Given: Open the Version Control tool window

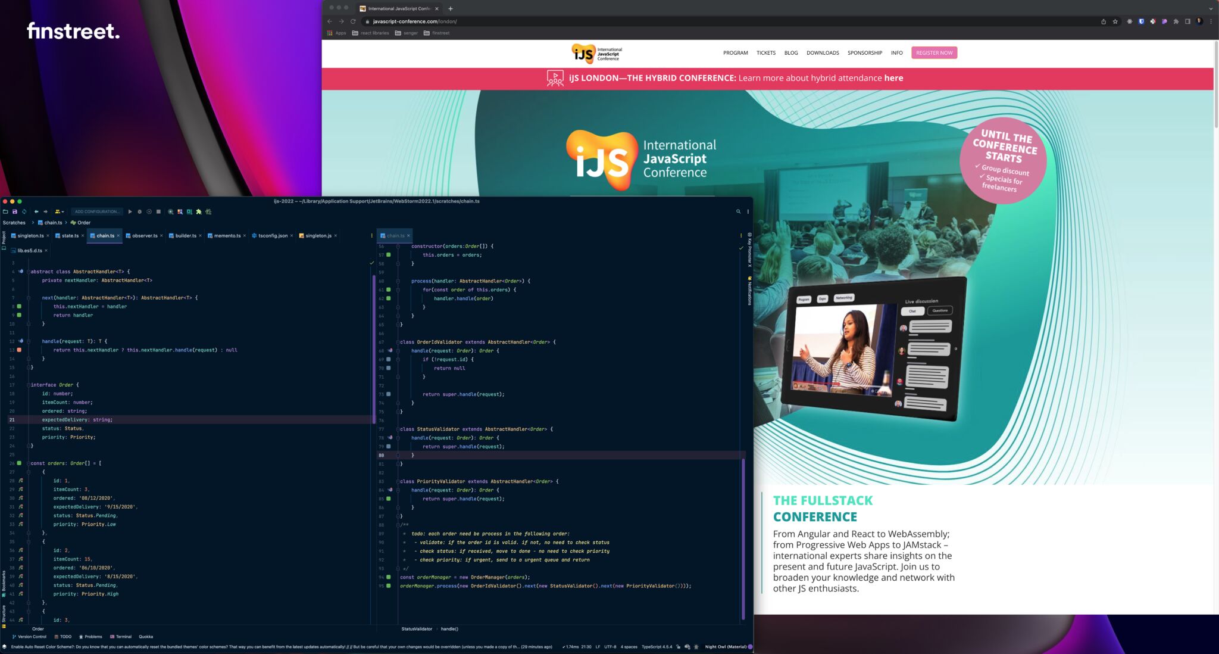Looking at the screenshot, I should pyautogui.click(x=29, y=637).
